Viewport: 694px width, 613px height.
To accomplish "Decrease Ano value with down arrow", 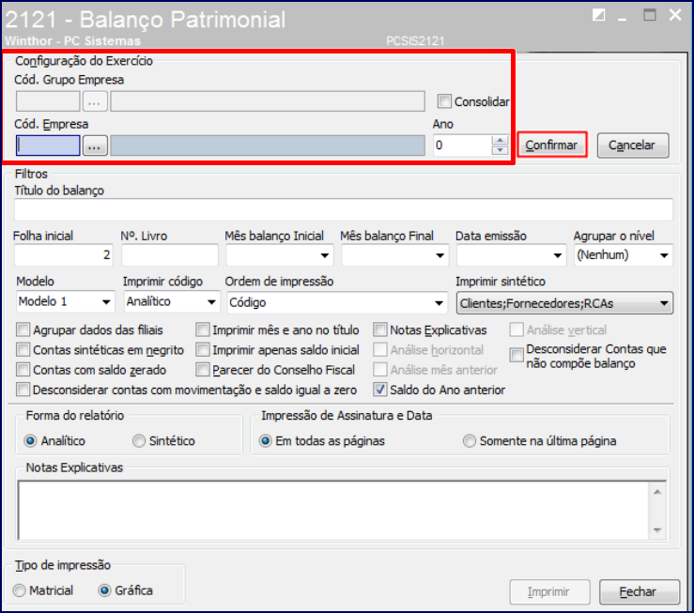I will 500,150.
